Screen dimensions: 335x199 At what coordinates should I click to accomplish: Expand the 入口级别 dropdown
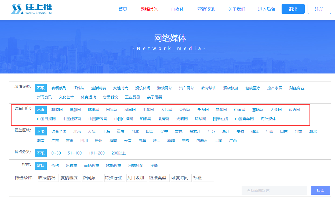(137, 178)
